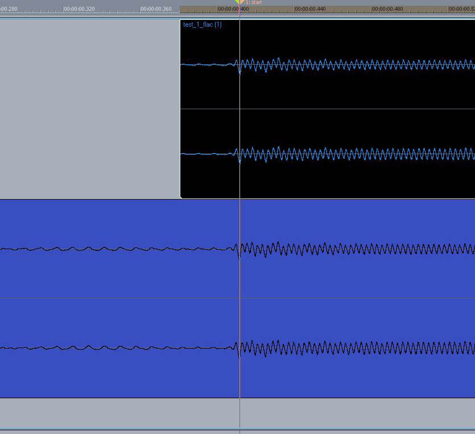The height and width of the screenshot is (434, 475).
Task: Click ruler at 00:00:00.320 timestamp
Action: tap(79, 9)
